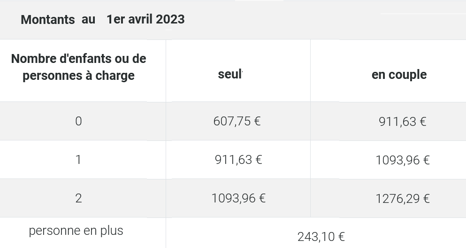Select the row label '0'

click(78, 121)
